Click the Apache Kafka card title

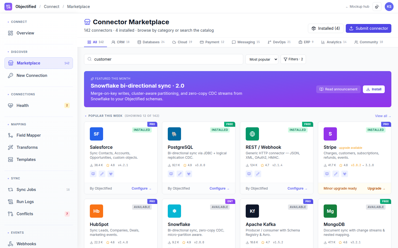point(261,224)
